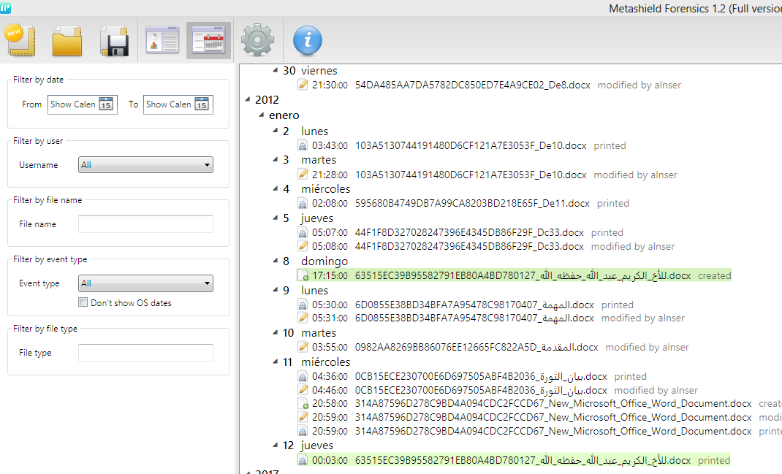Viewport: 782px width, 474px height.
Task: Switch to the document statistics view icon
Action: (162, 41)
